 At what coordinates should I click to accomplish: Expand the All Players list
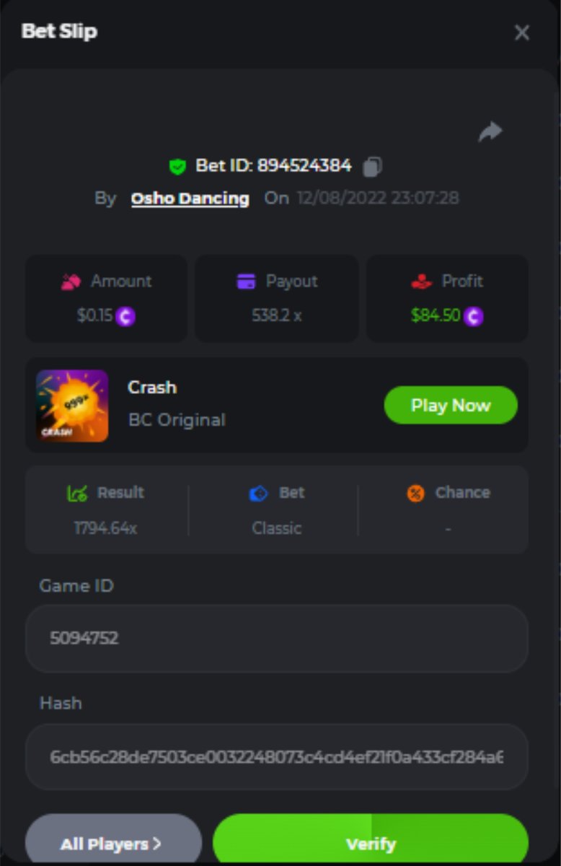click(x=113, y=843)
